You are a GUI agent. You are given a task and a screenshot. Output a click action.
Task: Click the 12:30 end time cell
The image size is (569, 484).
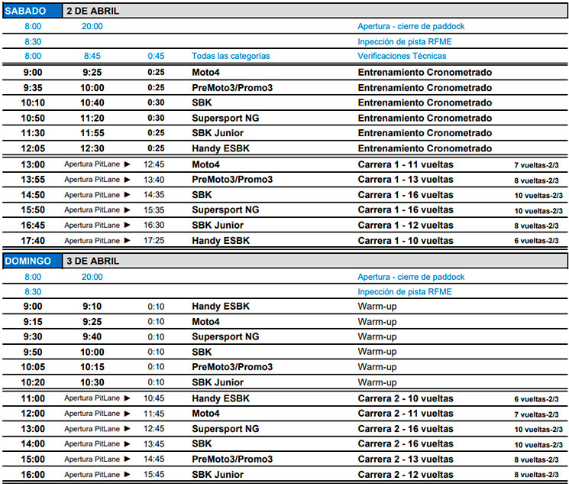(92, 148)
